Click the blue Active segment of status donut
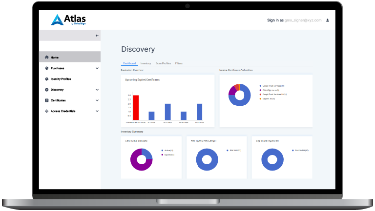The width and height of the screenshot is (375, 211). point(147,153)
